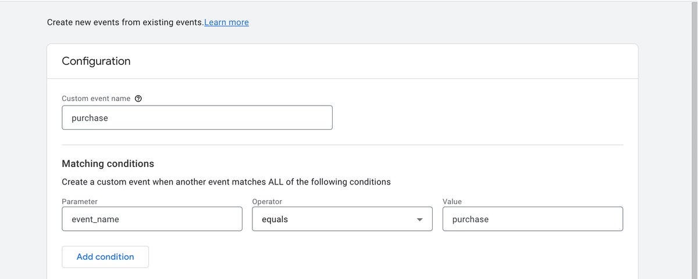The height and width of the screenshot is (279, 698).
Task: Open the Learn more link
Action: pyautogui.click(x=226, y=23)
